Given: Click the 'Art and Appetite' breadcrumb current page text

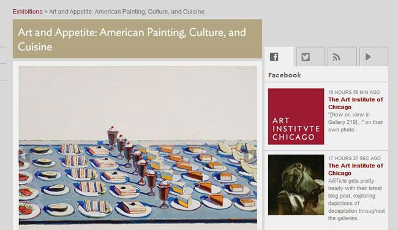Looking at the screenshot, I should point(127,12).
